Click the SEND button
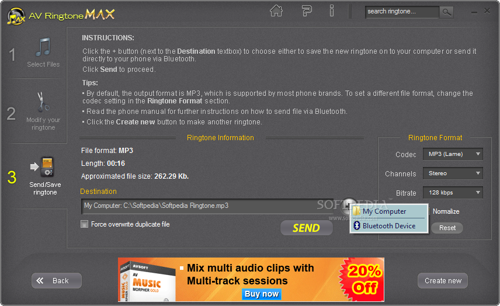This screenshot has height=306, width=500. pyautogui.click(x=307, y=228)
